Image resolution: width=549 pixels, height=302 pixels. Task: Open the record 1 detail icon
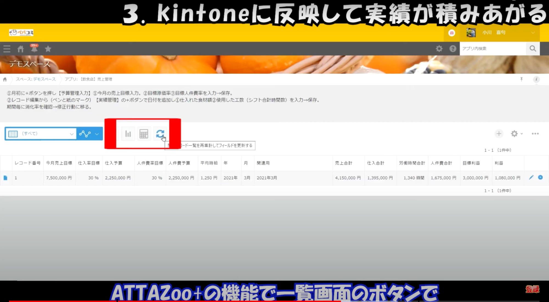pyautogui.click(x=5, y=178)
